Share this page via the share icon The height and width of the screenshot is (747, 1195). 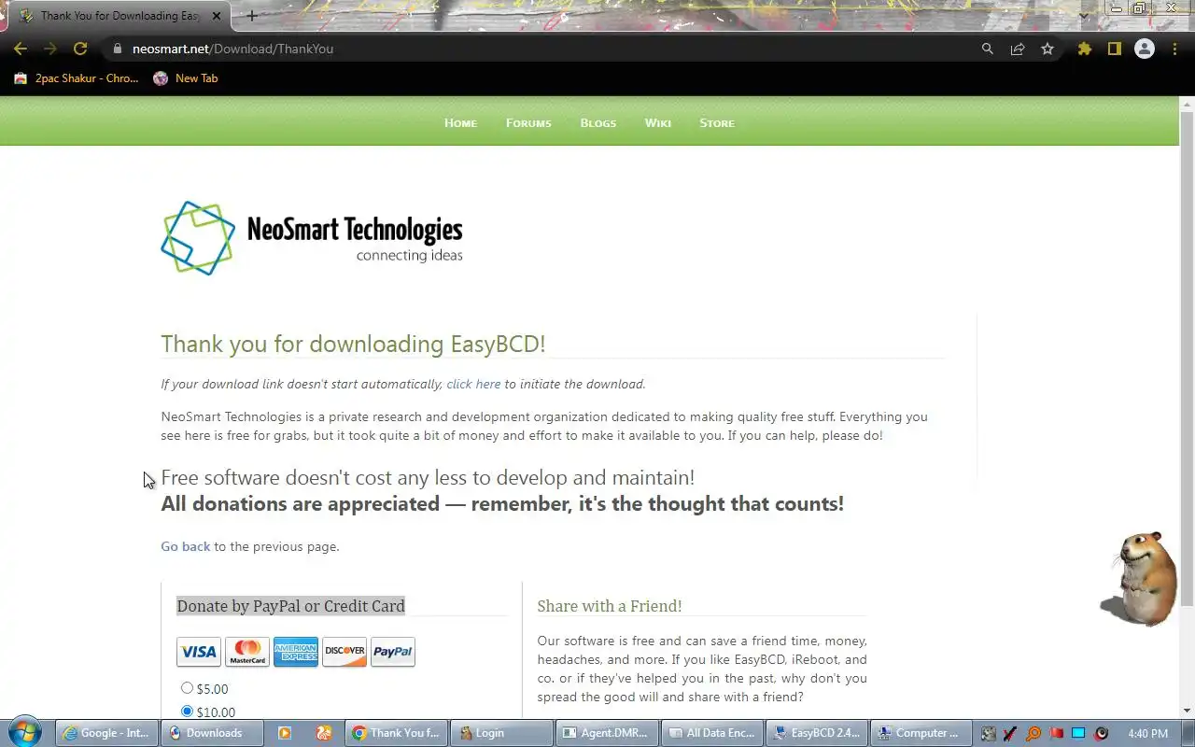[1018, 49]
